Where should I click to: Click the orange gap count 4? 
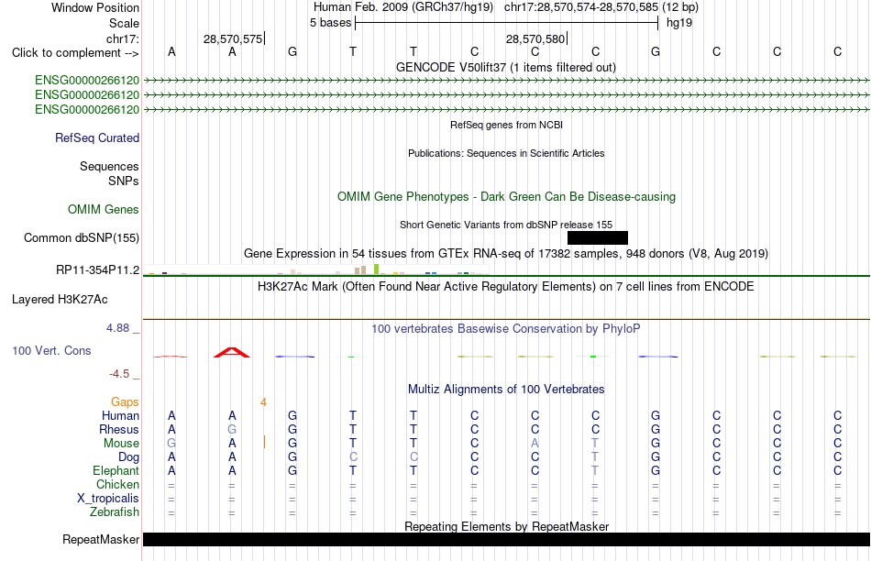(x=263, y=401)
